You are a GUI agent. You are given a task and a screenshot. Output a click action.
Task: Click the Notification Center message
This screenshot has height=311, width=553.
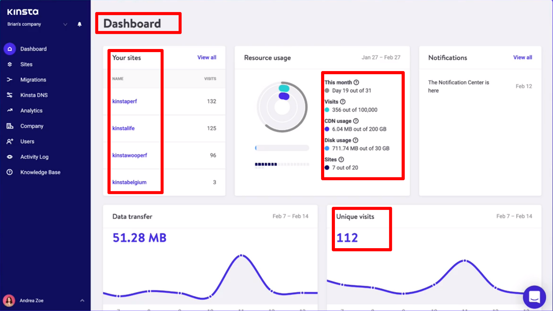tap(459, 87)
